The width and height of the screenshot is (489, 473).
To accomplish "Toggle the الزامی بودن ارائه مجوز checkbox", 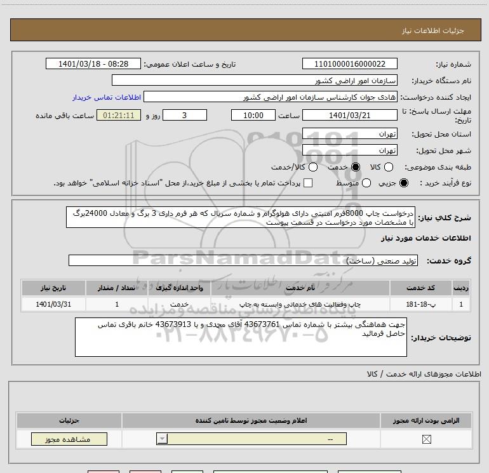I will click(426, 439).
